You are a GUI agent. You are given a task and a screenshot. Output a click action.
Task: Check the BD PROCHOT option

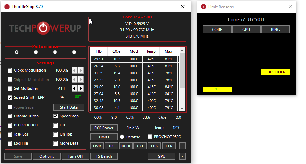click(x=10, y=125)
